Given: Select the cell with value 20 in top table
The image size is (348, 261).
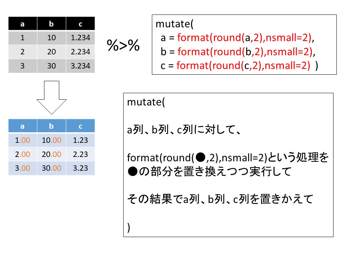Looking at the screenshot, I should pyautogui.click(x=51, y=52).
